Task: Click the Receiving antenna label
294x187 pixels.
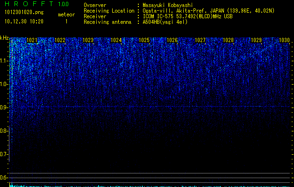Action: point(108,22)
